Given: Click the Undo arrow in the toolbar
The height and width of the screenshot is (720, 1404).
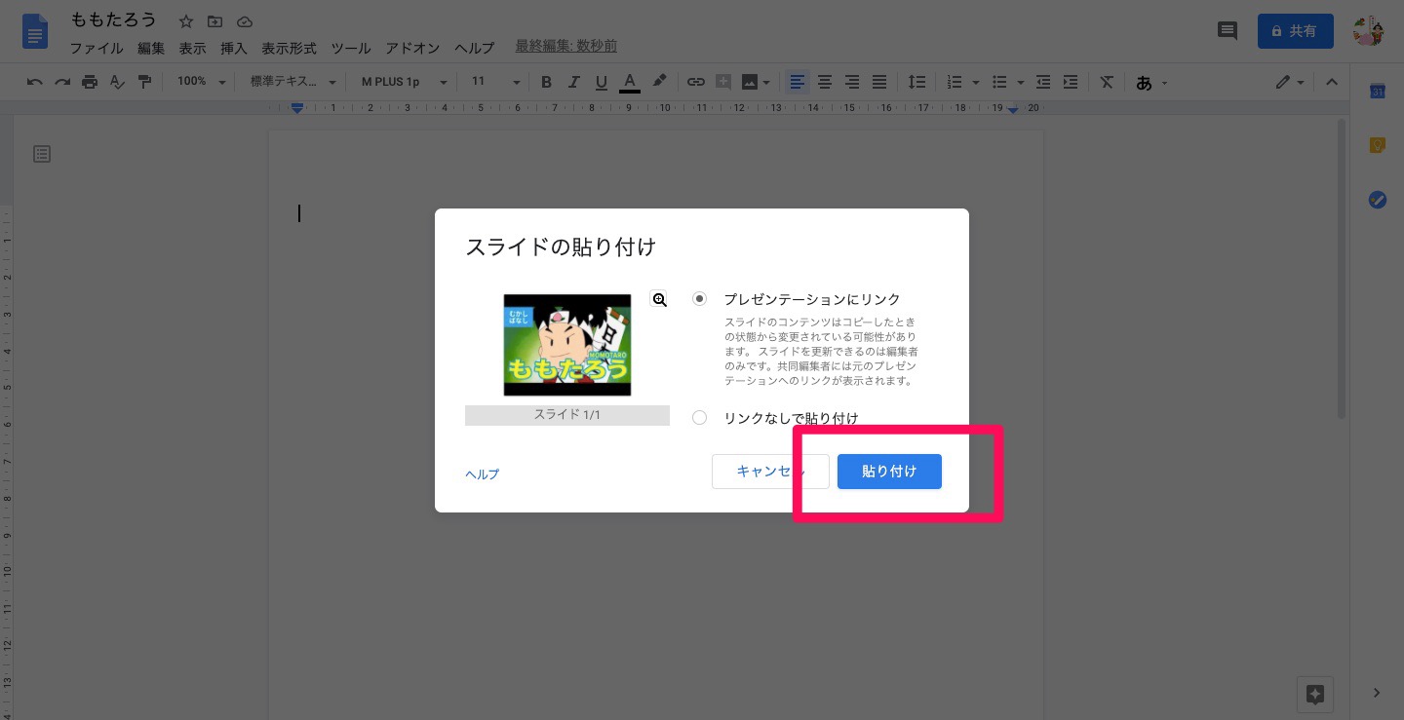Looking at the screenshot, I should coord(35,82).
